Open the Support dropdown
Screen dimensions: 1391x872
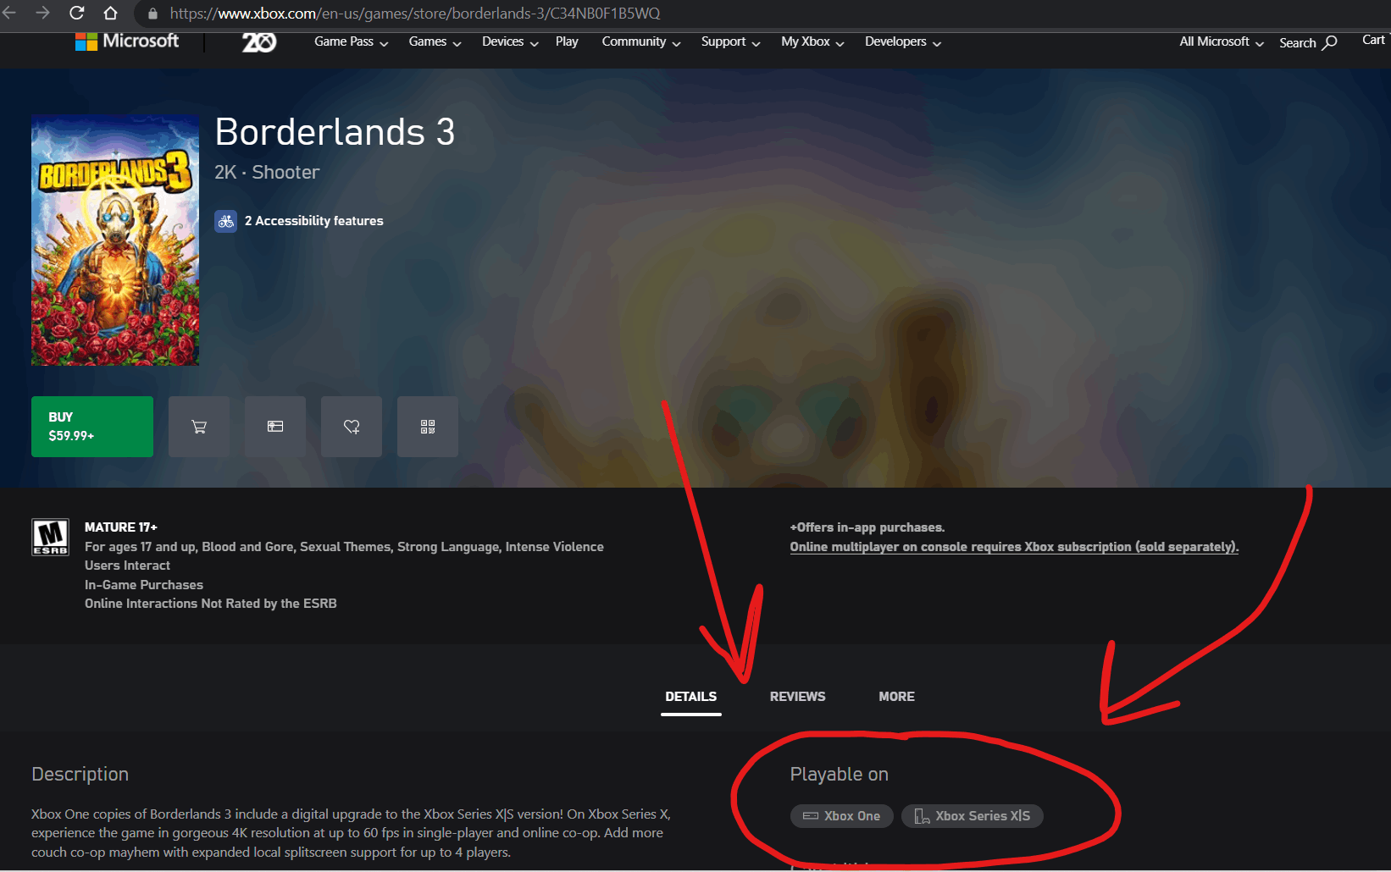click(x=731, y=41)
